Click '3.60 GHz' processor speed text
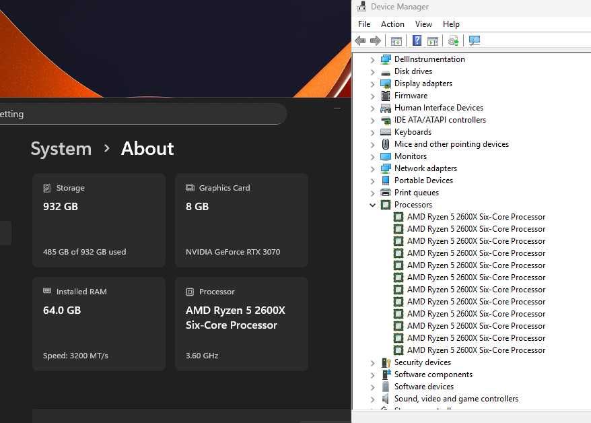The width and height of the screenshot is (591, 423). click(x=202, y=356)
